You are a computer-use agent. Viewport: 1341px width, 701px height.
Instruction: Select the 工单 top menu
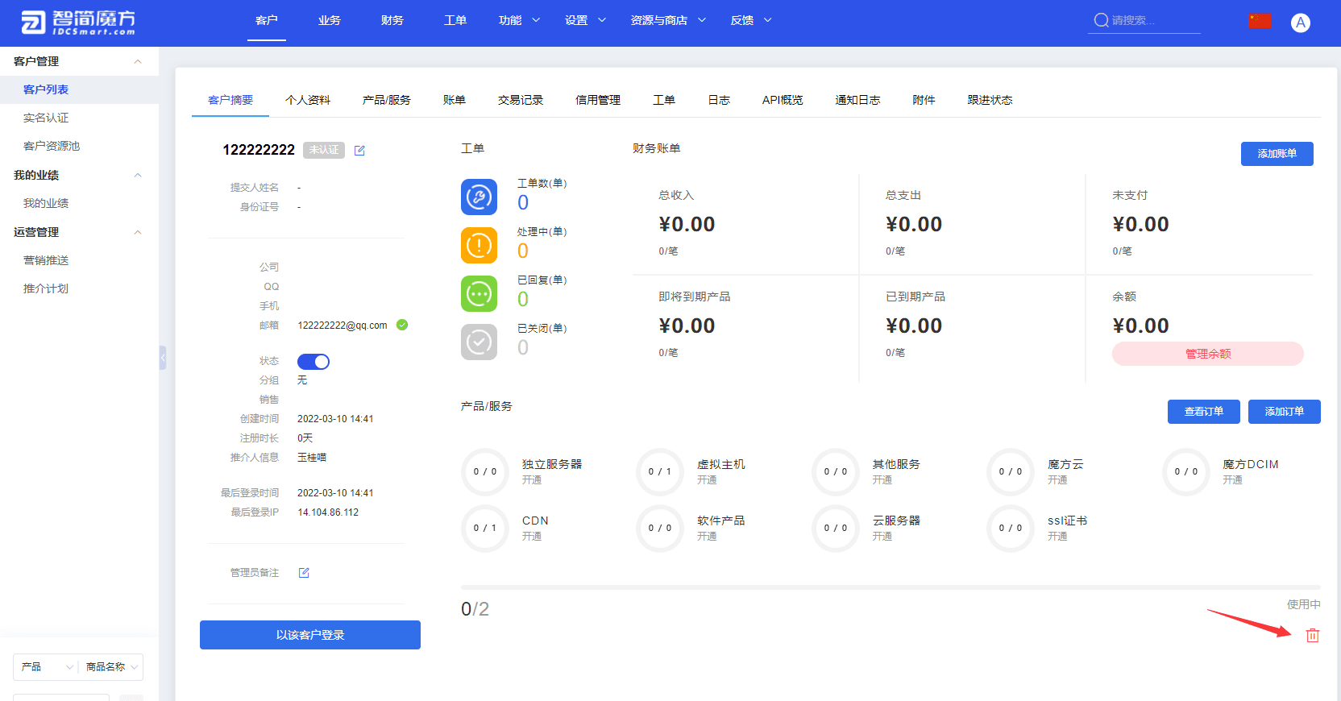[x=455, y=20]
